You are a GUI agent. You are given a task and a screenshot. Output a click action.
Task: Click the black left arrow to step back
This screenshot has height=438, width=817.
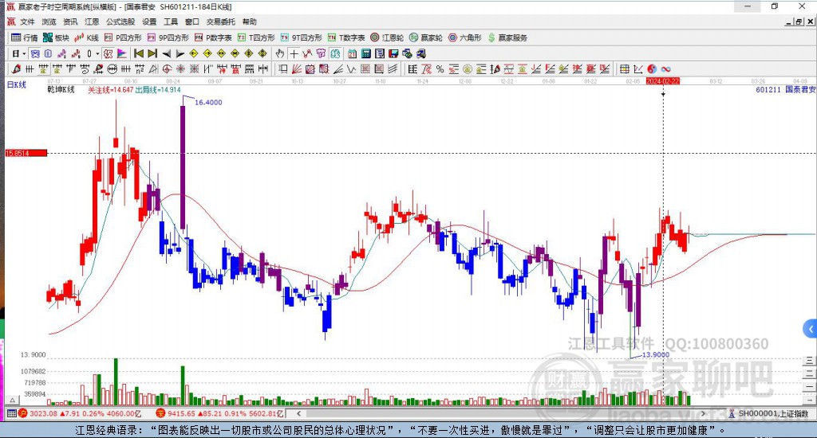(166, 53)
